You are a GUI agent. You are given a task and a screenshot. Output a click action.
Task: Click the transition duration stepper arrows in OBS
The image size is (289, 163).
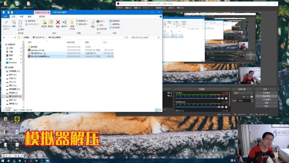(x=252, y=101)
